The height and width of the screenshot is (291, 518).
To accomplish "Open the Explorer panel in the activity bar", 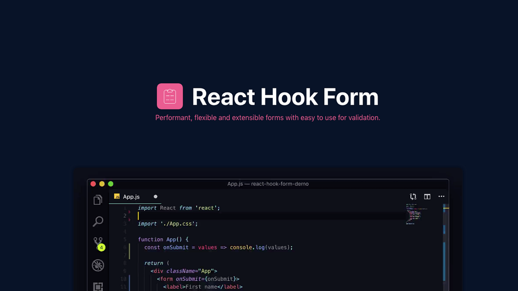I will pyautogui.click(x=98, y=200).
